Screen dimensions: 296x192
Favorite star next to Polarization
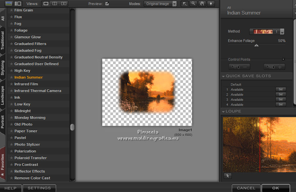pyautogui.click(x=11, y=151)
